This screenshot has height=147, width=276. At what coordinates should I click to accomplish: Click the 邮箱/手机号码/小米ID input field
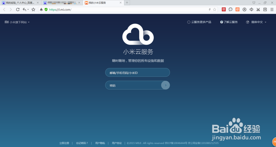click(x=137, y=73)
